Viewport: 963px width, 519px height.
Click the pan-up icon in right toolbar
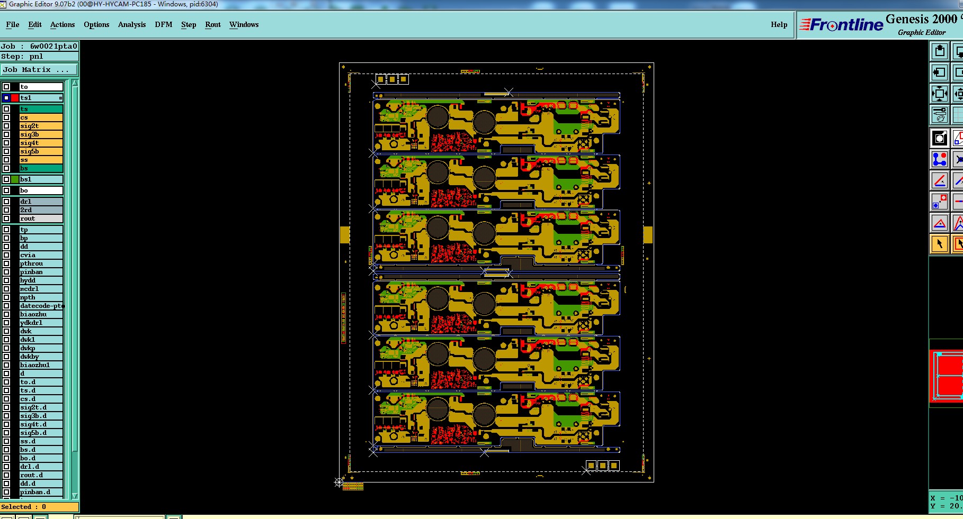click(x=940, y=51)
